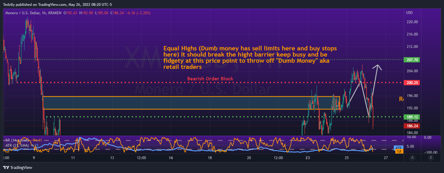The height and width of the screenshot is (173, 444).
Task: Click the orange %R tag on the scale
Action: point(399,152)
